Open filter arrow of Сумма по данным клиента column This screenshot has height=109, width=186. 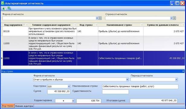[183, 25]
